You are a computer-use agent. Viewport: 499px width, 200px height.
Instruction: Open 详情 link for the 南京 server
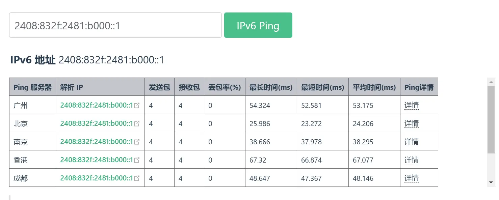[411, 141]
